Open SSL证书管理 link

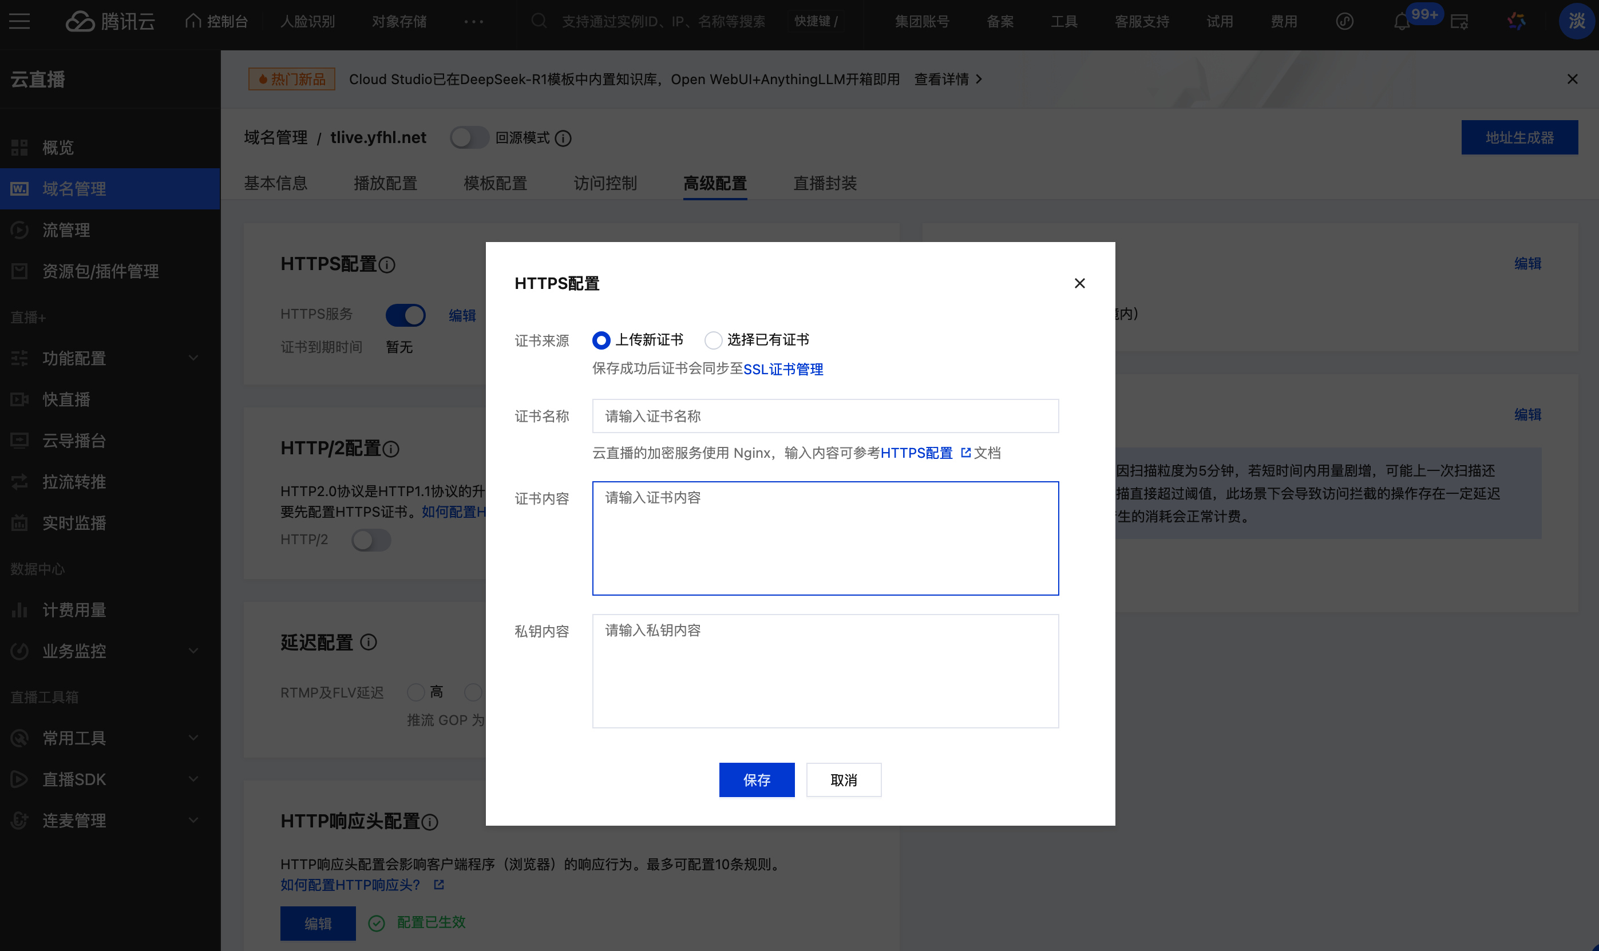click(782, 369)
